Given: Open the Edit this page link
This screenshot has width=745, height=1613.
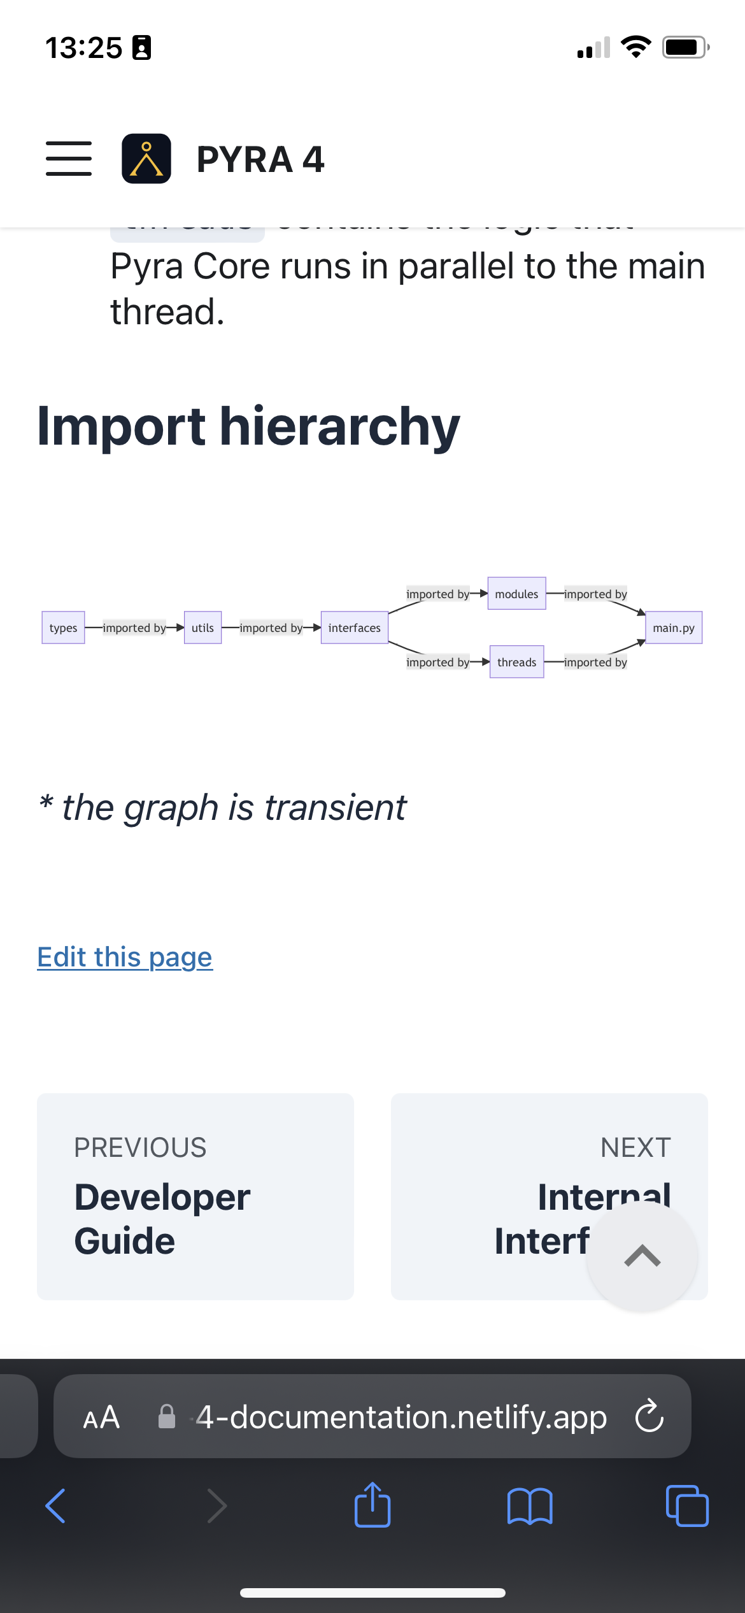Looking at the screenshot, I should [125, 956].
